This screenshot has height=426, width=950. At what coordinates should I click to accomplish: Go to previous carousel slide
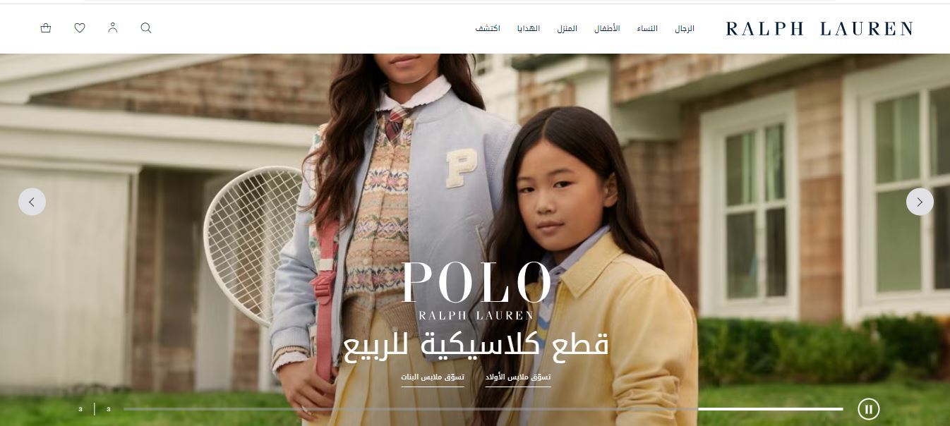(32, 202)
